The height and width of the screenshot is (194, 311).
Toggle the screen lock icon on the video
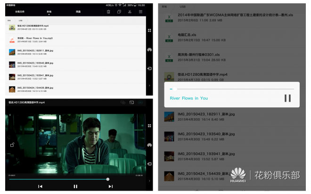[x=12, y=145]
